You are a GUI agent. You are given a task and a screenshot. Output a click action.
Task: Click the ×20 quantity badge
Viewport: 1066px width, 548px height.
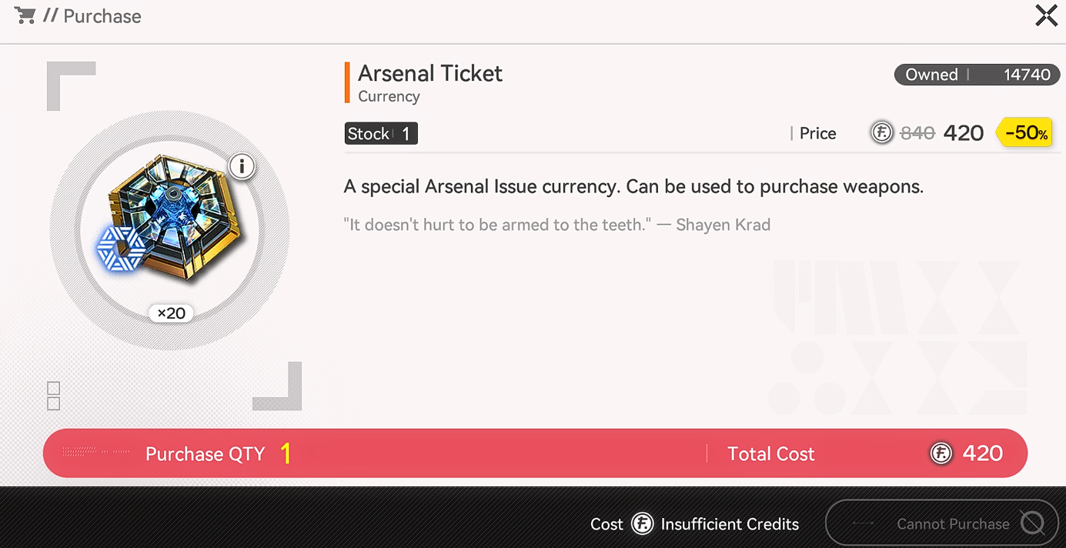tap(171, 313)
